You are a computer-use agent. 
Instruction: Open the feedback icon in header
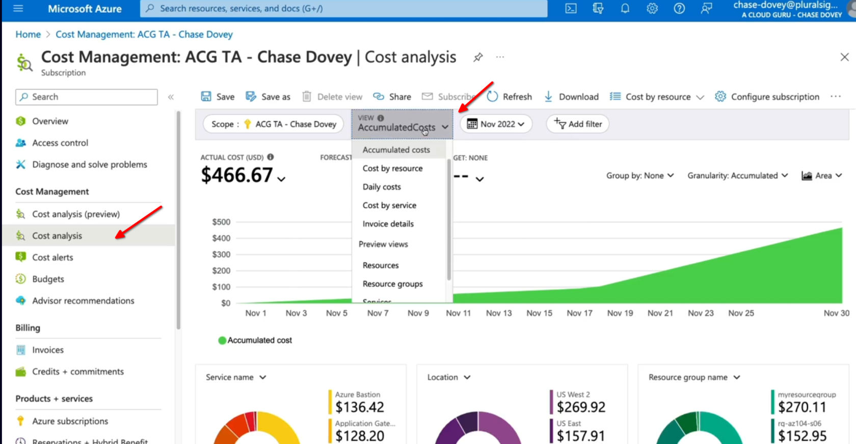pos(706,9)
